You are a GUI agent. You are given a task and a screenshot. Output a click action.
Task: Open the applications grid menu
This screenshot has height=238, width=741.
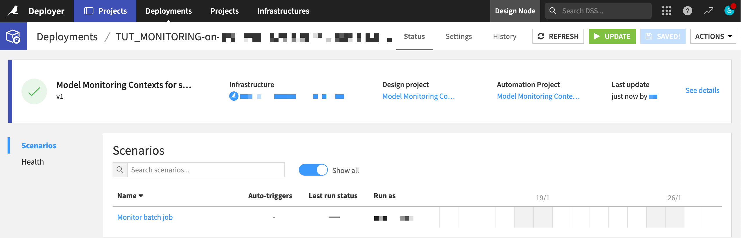(666, 11)
